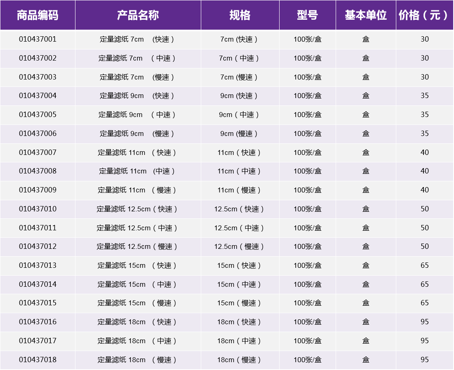Click unit 盒 in row 010437005

click(x=366, y=115)
